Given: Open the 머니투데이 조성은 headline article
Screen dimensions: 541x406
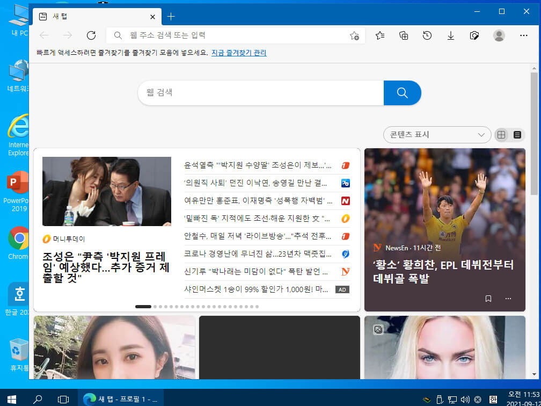Looking at the screenshot, I should pyautogui.click(x=106, y=267).
